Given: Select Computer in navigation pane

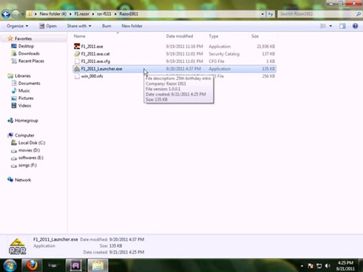Looking at the screenshot, I should tap(24, 135).
